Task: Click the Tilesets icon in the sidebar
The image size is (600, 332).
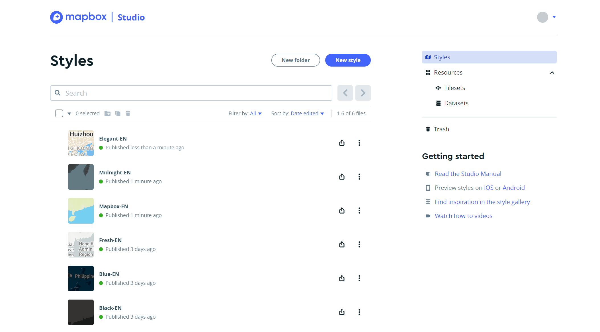Action: 438,88
